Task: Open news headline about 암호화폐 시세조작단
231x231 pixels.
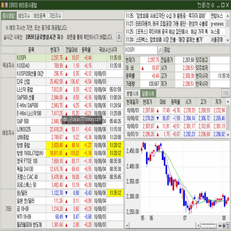Action: pos(171,16)
